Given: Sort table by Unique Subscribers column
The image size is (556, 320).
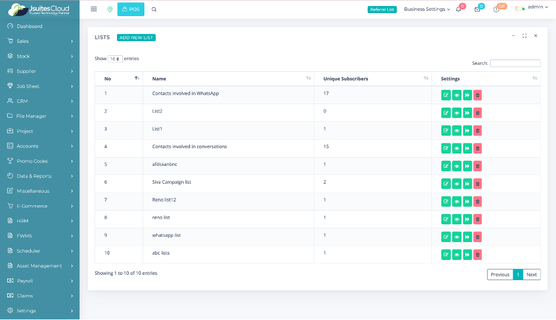Looking at the screenshot, I should (x=345, y=79).
